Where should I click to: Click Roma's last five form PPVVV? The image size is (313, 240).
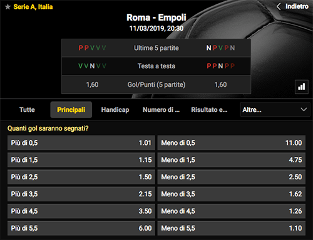(92, 48)
